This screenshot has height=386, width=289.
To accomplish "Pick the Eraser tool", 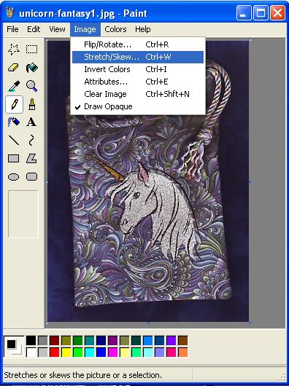I will [14, 68].
